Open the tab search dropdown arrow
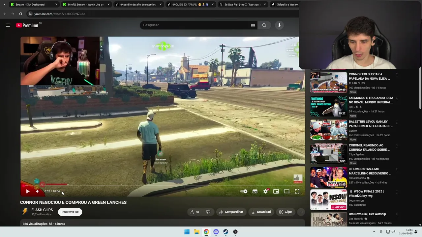Image resolution: width=422 pixels, height=237 pixels. click(x=4, y=5)
